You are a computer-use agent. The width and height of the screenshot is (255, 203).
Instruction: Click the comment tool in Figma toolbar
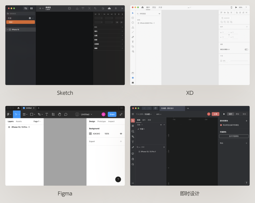66,115
